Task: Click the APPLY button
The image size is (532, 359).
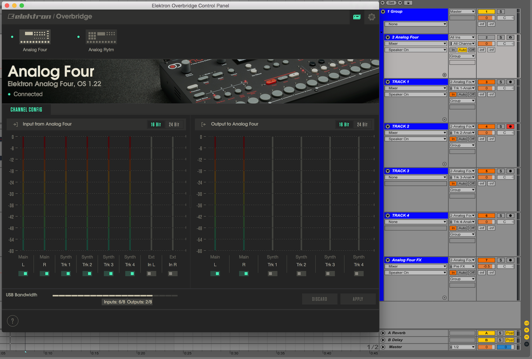Action: tap(358, 299)
